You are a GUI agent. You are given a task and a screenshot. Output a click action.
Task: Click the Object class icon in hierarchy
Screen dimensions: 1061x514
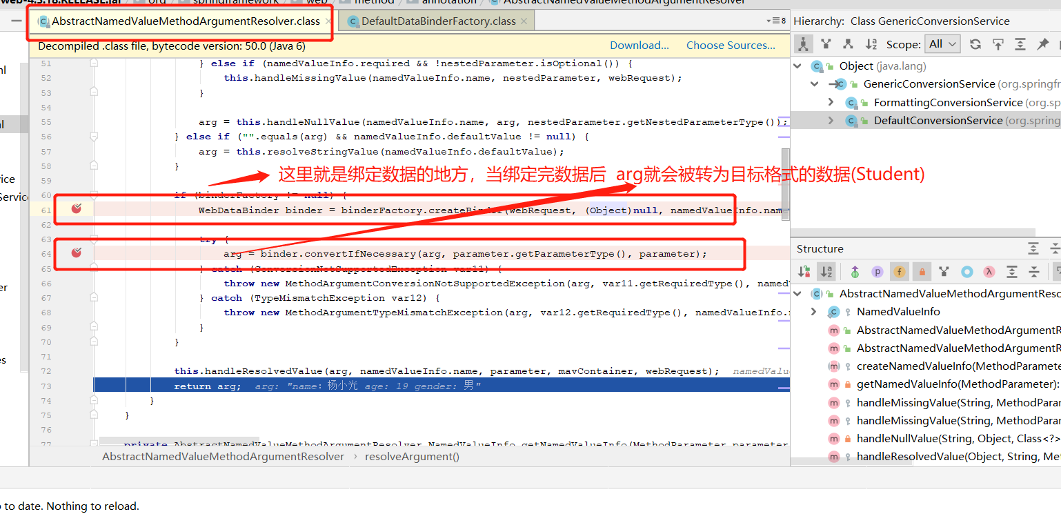coord(817,66)
